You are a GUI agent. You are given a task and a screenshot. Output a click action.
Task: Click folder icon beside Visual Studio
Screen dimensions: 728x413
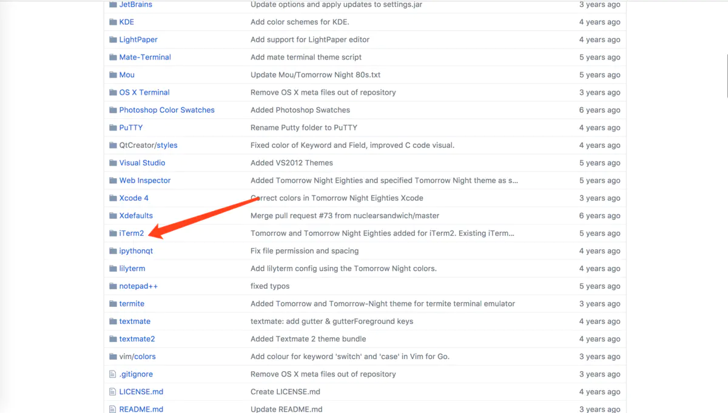click(x=113, y=163)
